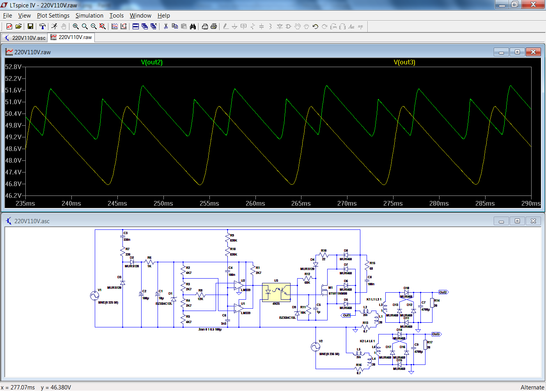Click the 46.2V vertical axis label

pos(13,195)
